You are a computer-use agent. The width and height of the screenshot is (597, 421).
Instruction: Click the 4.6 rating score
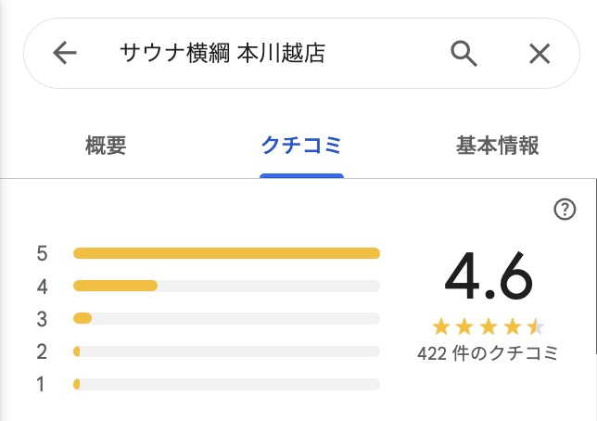pyautogui.click(x=489, y=275)
